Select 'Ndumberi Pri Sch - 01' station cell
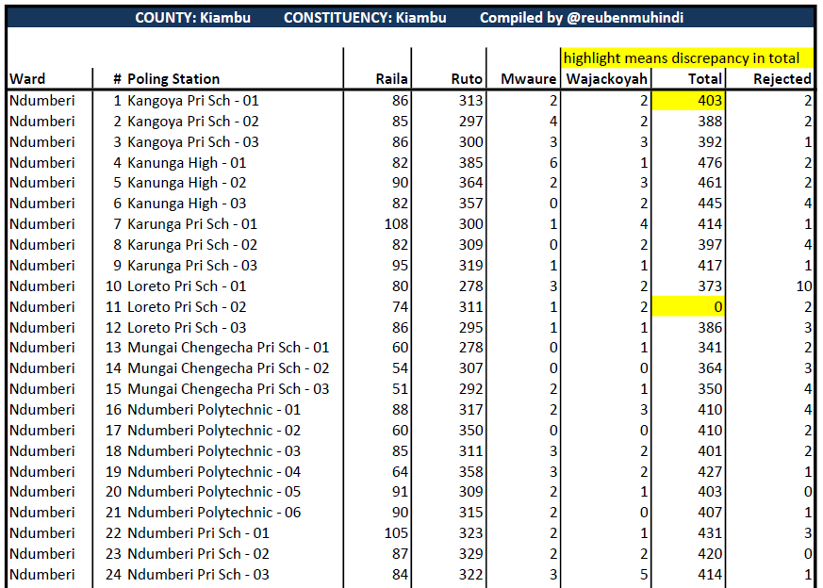 coord(198,533)
